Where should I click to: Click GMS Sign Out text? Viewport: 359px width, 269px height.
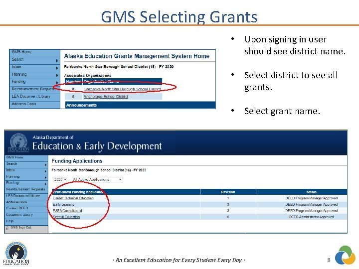point(21,227)
